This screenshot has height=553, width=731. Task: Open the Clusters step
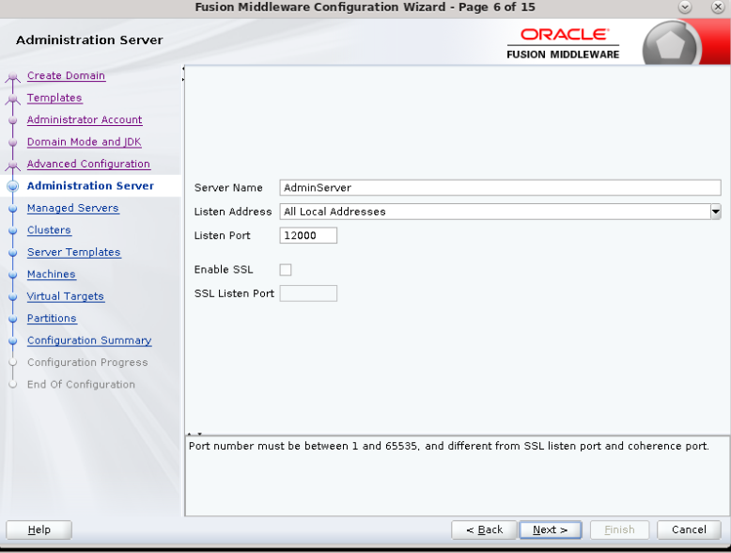(49, 229)
